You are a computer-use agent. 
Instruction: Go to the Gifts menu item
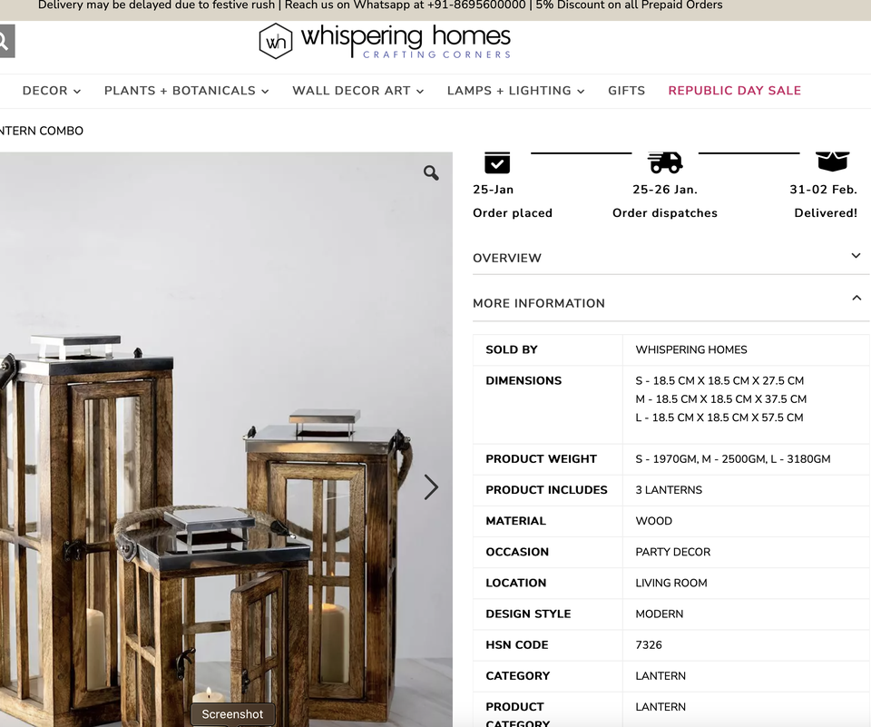point(627,91)
